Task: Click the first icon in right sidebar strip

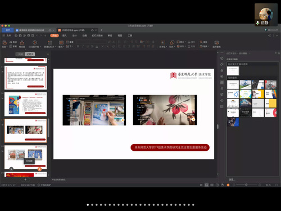Action: pos(222,59)
